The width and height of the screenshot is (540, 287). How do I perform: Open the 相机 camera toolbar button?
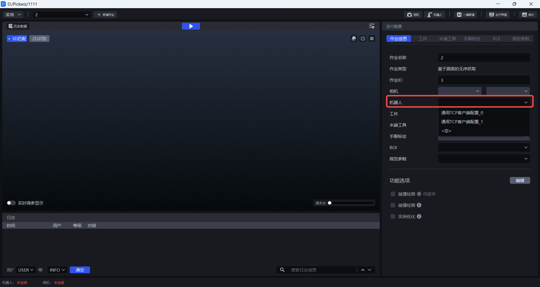pos(413,15)
